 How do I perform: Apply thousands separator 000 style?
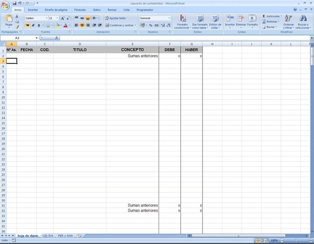click(156, 25)
